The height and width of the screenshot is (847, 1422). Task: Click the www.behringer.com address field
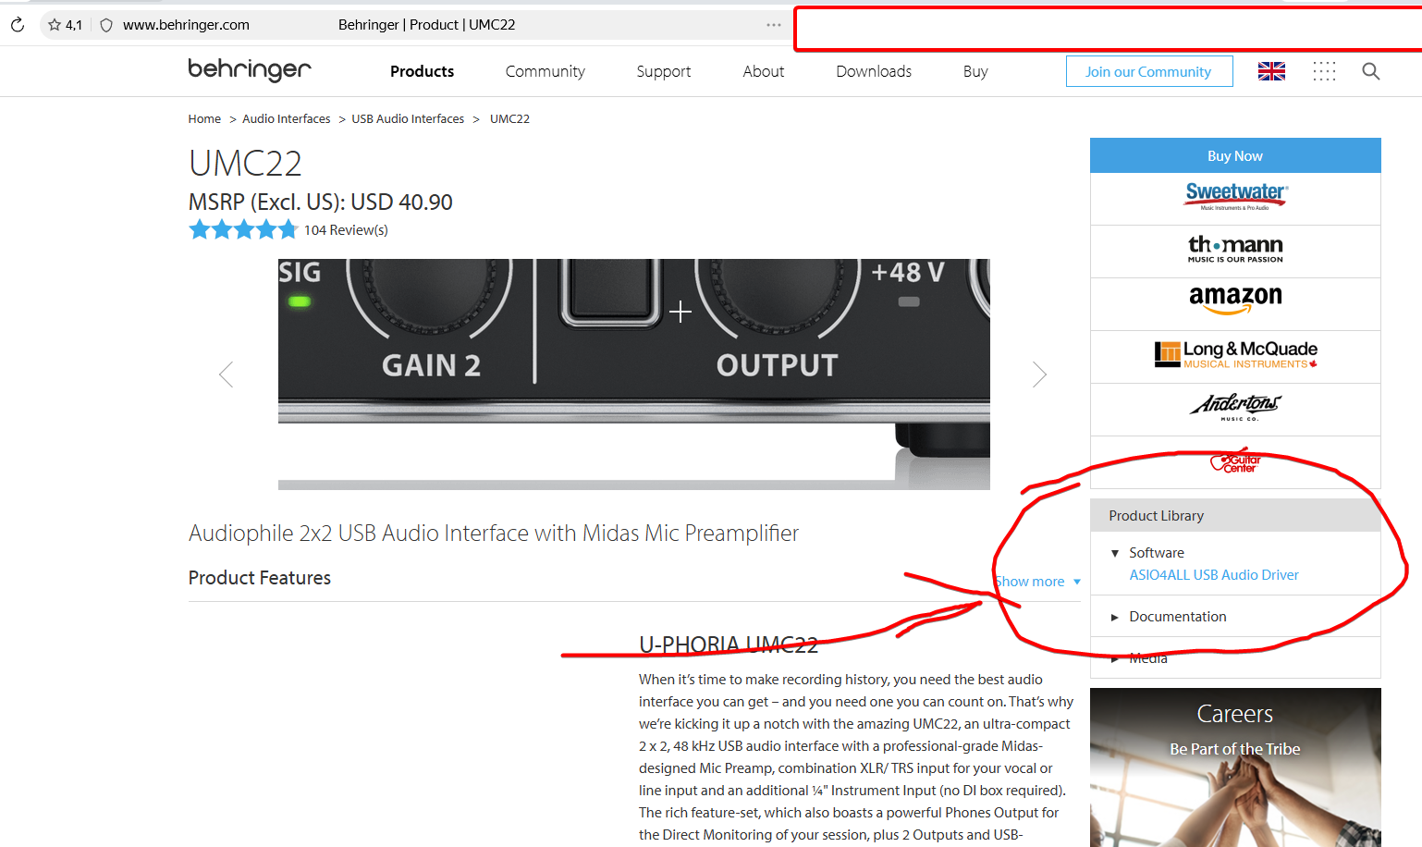(186, 25)
